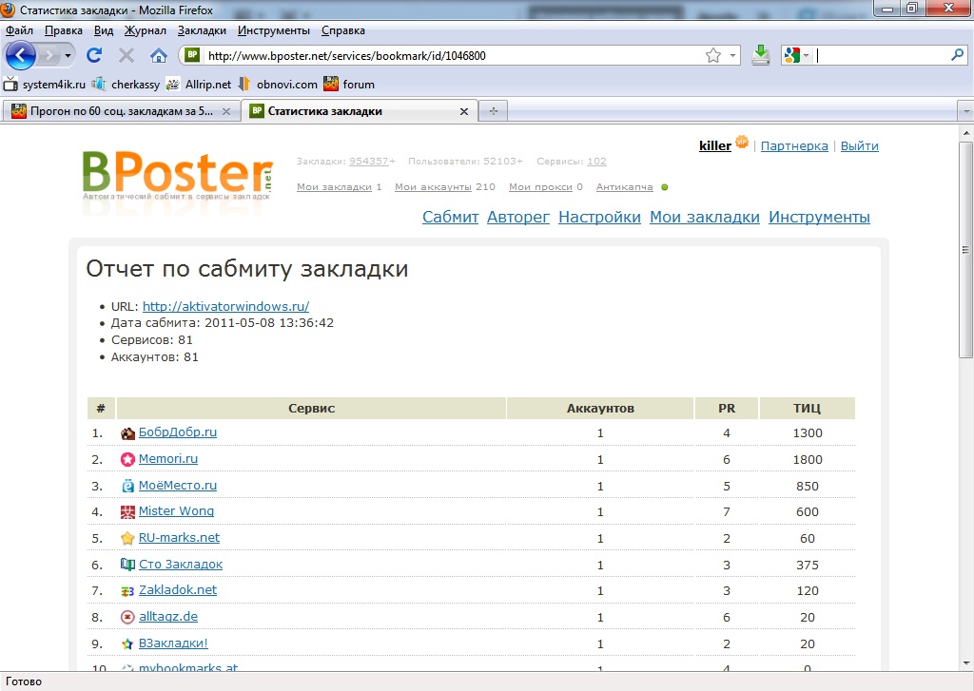Click the search magnifier icon

pyautogui.click(x=957, y=55)
